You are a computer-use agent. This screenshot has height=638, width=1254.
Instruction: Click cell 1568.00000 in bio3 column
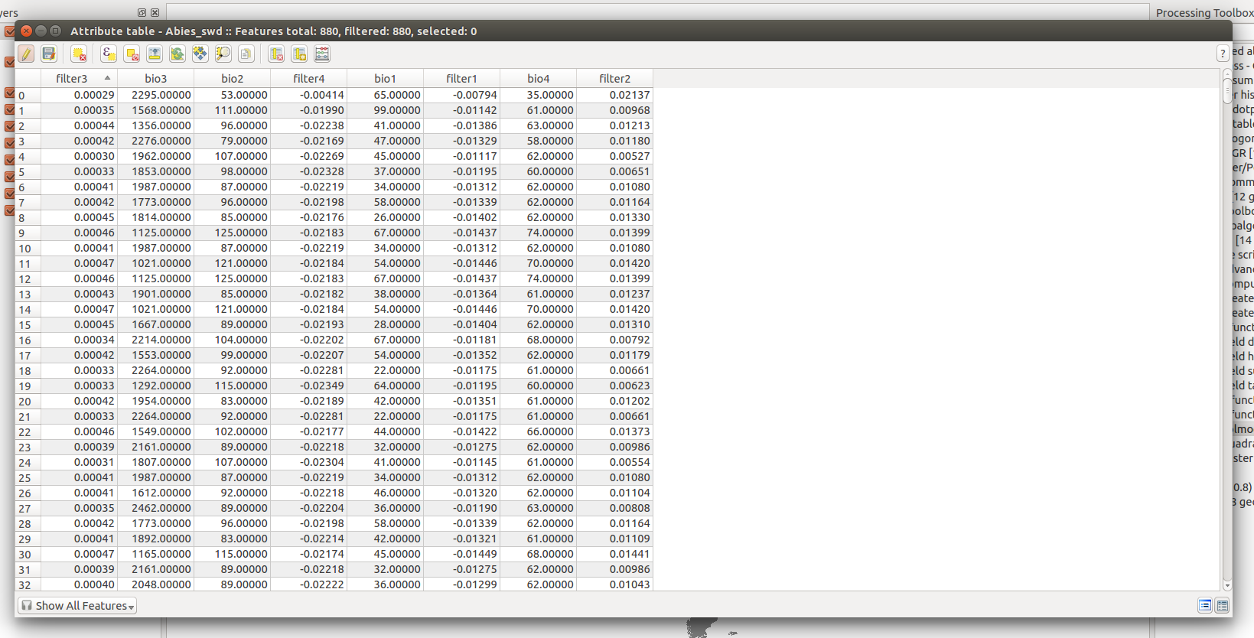[x=155, y=110]
